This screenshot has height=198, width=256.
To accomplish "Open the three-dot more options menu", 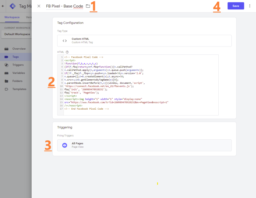I will 250,6.
